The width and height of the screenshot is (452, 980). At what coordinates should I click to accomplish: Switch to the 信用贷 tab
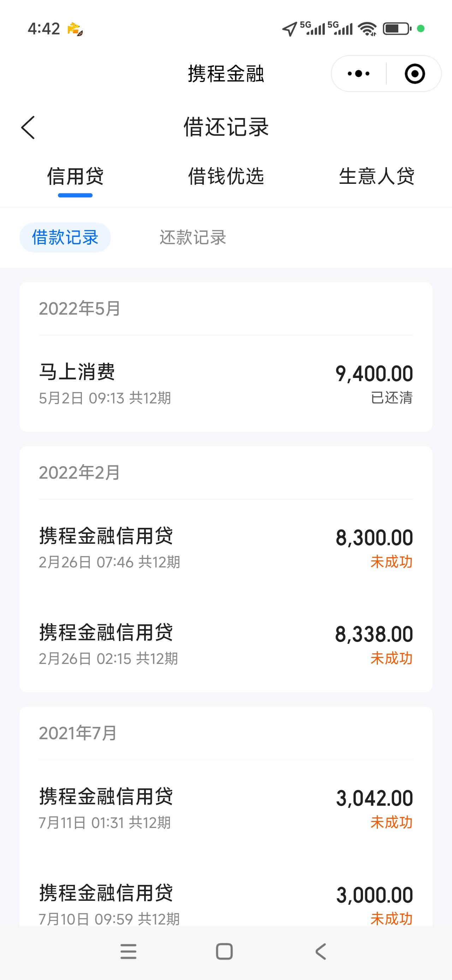point(75,176)
